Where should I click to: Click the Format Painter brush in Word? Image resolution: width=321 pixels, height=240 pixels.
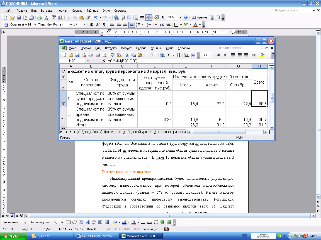tap(88, 17)
